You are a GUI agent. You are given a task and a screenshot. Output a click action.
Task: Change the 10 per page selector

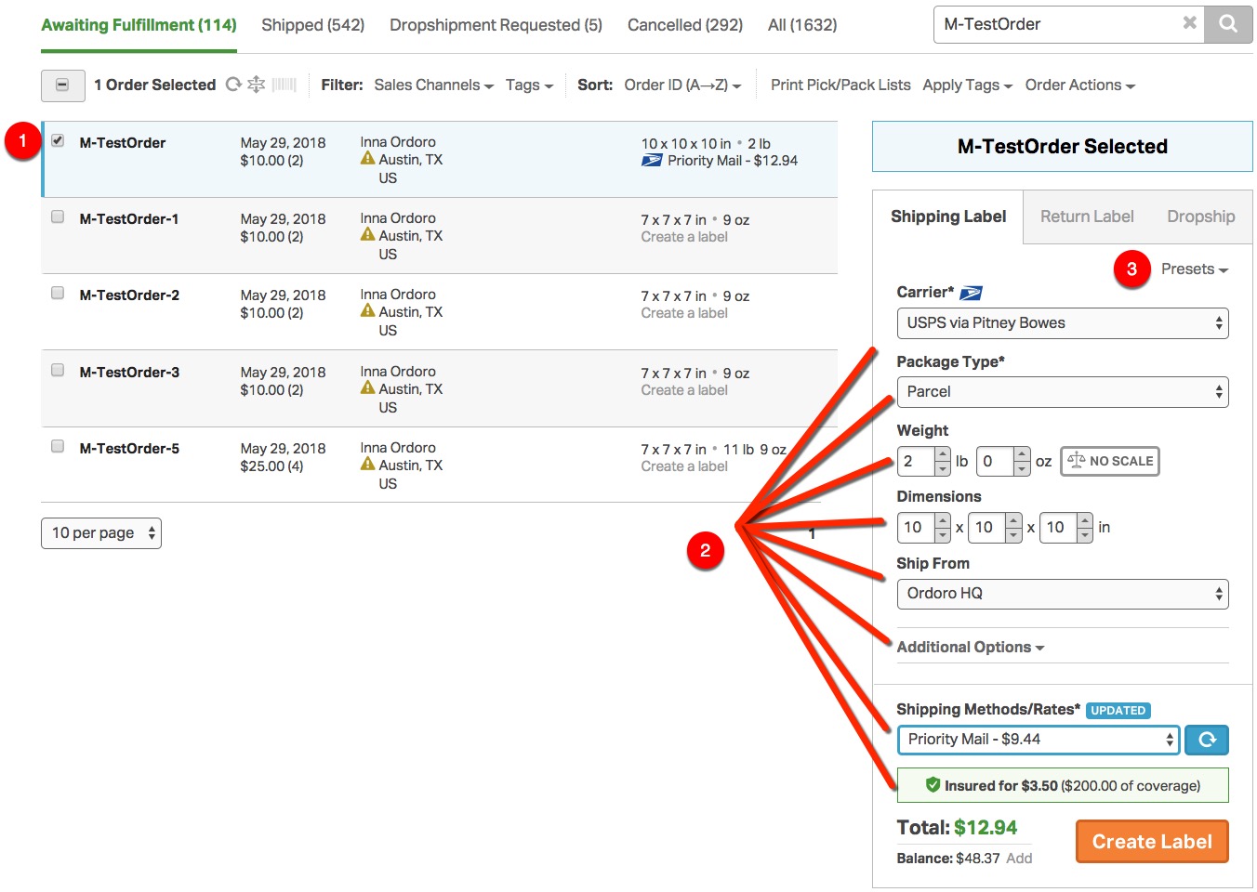click(x=101, y=533)
